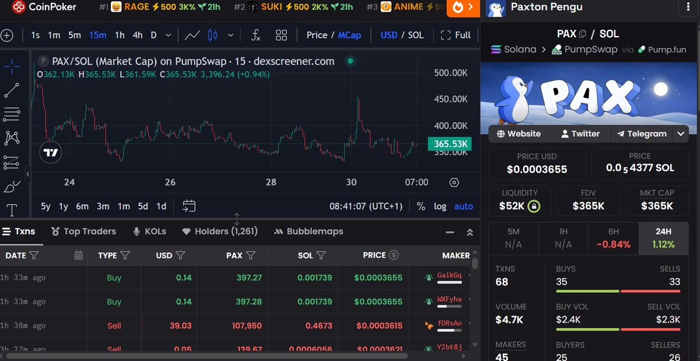
Task: Collapse the drawing toolbar side arrow
Action: (27, 174)
